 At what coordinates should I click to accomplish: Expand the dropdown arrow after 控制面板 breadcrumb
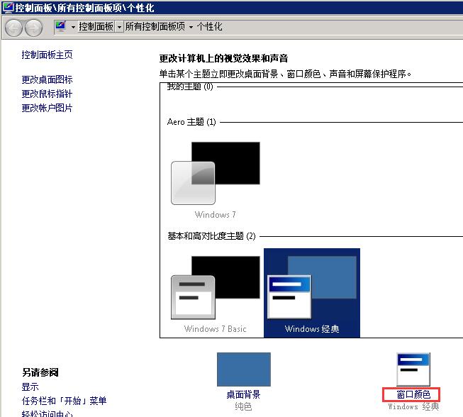point(119,27)
